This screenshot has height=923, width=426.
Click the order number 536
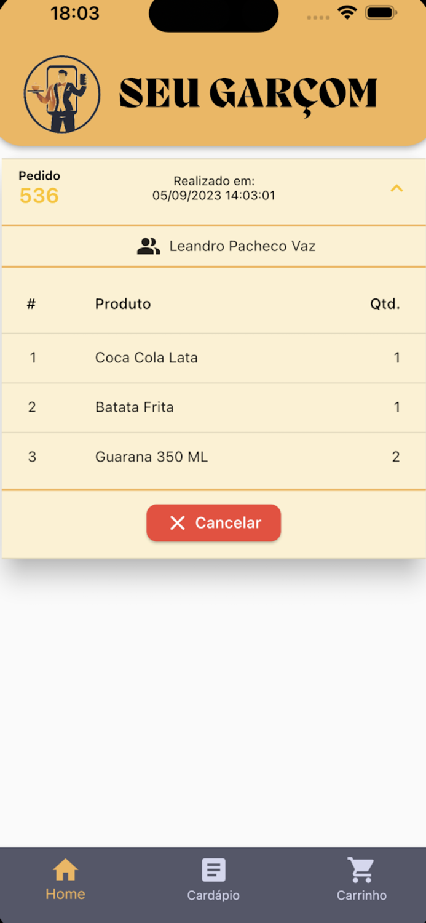click(x=38, y=195)
